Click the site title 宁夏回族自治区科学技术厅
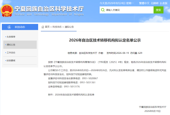Screen dimensions: 170x115 [49, 9]
